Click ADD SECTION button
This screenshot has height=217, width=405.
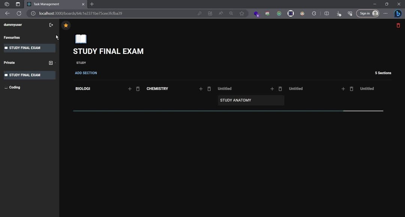pos(86,73)
